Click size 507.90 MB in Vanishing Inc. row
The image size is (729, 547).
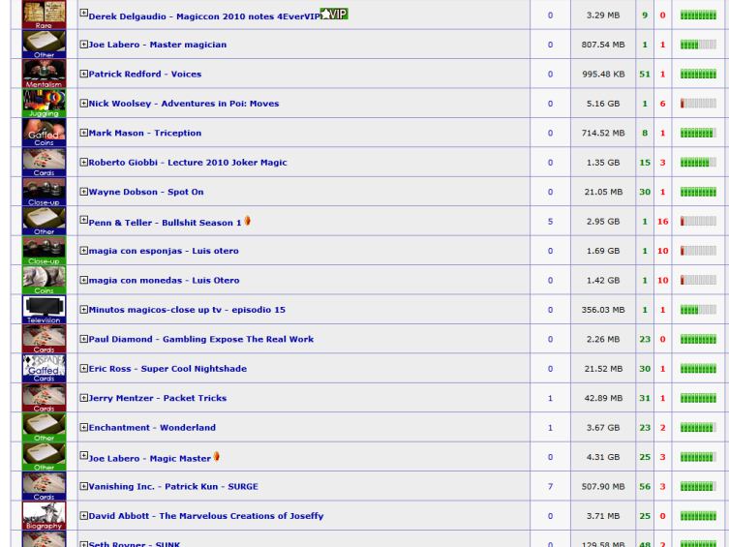coord(603,487)
